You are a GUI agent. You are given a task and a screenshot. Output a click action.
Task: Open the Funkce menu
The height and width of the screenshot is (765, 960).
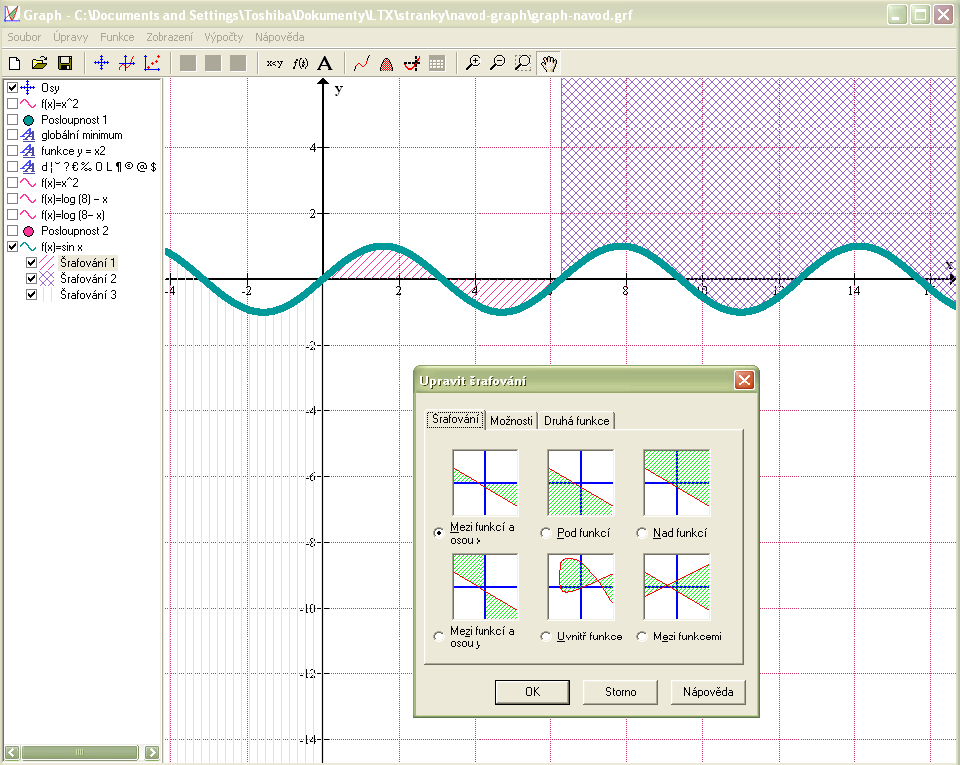click(x=117, y=37)
